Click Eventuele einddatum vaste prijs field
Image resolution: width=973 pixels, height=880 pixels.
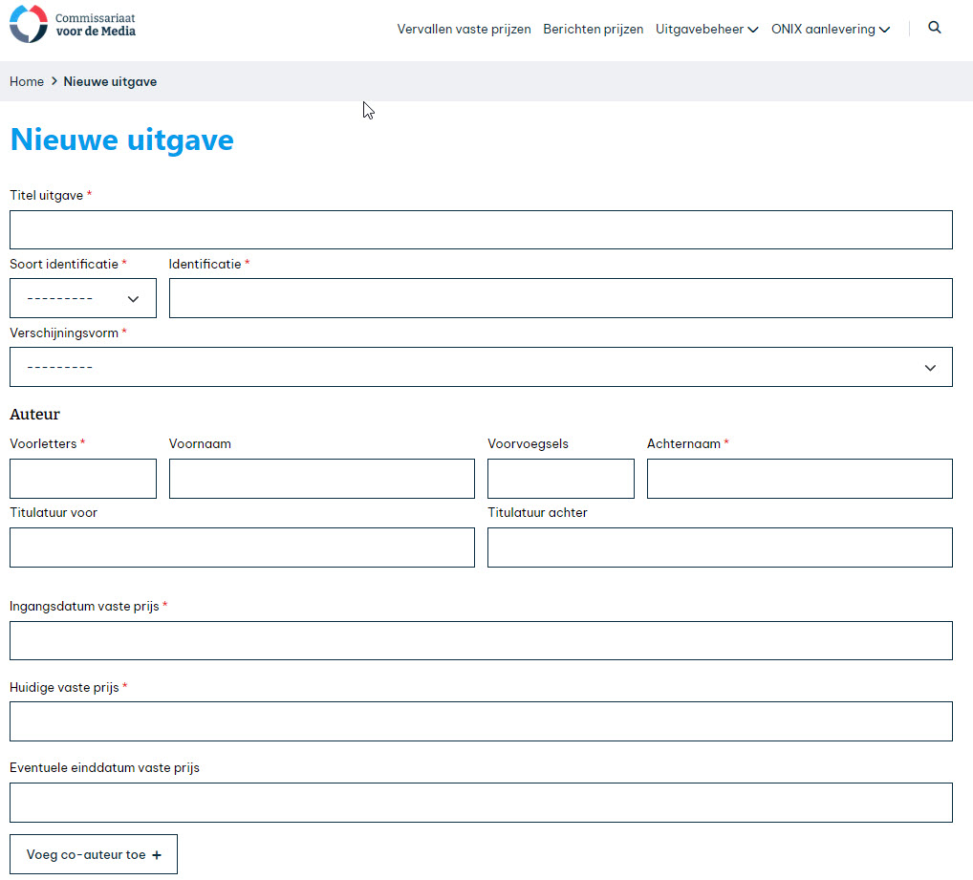481,803
